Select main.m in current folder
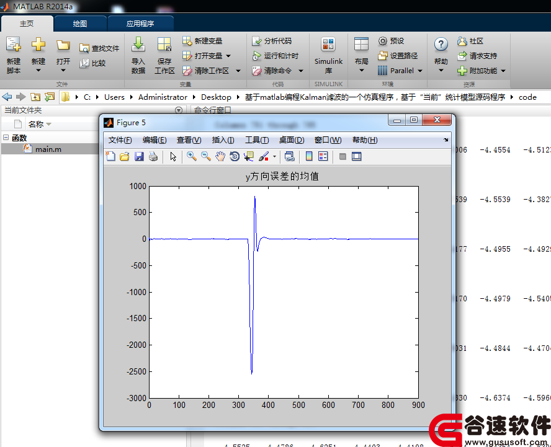Viewport: 551px width, 447px height. tap(48, 149)
